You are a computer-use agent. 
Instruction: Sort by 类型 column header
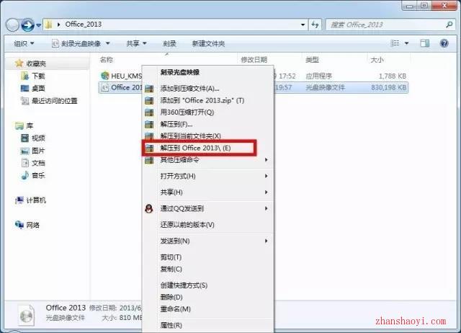click(312, 60)
